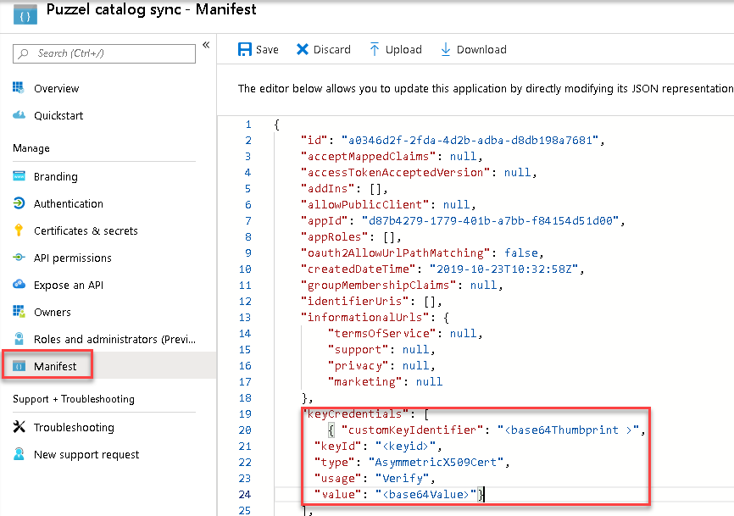Select the Manifest menu item
734x516 pixels.
tap(55, 367)
